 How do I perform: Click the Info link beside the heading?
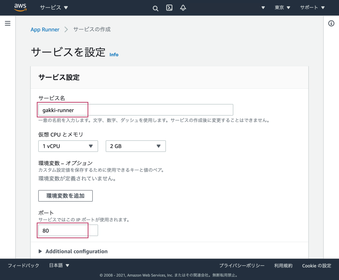(114, 55)
